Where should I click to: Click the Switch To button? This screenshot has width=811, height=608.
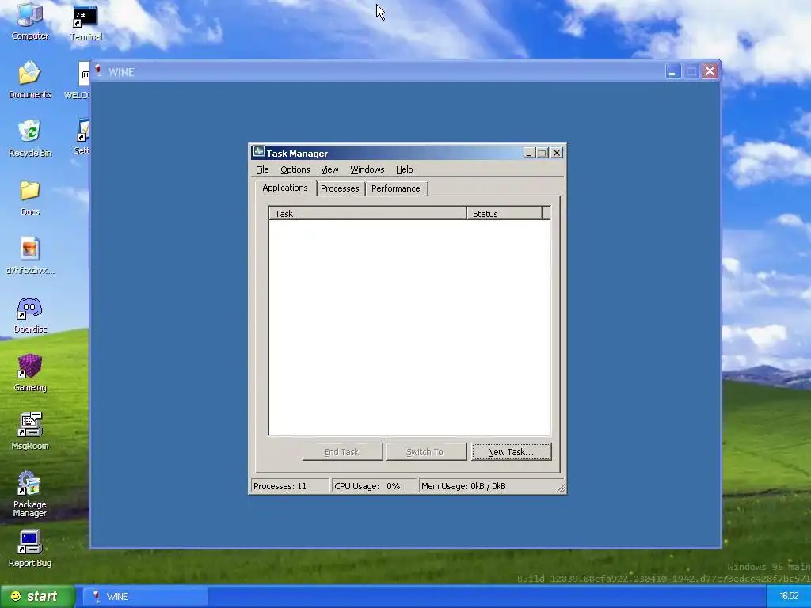(x=425, y=452)
